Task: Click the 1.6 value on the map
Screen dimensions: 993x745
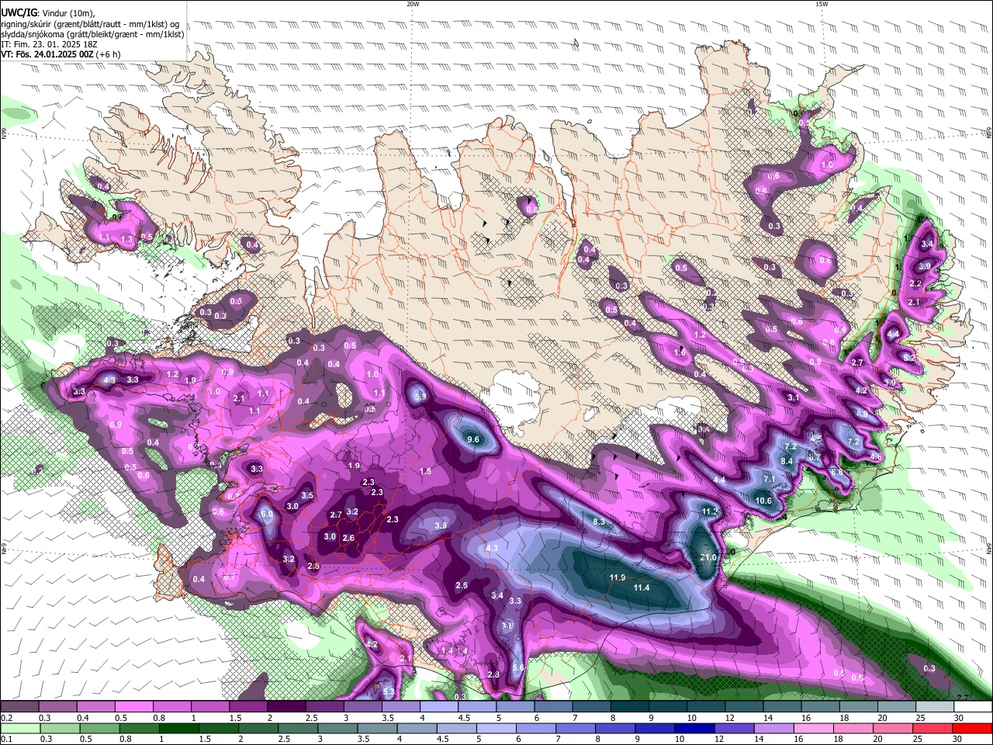Action: tap(680, 352)
